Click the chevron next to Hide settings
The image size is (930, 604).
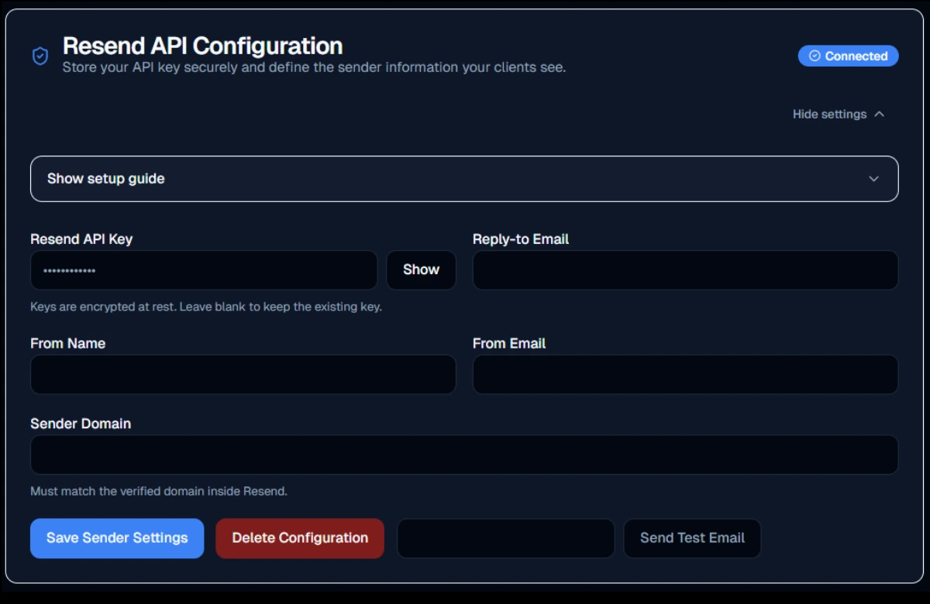[x=880, y=113]
